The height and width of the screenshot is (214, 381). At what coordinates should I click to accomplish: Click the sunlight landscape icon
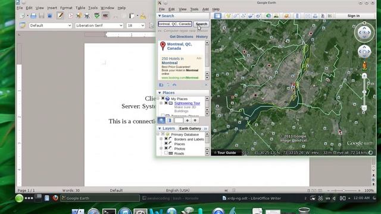(276, 16)
